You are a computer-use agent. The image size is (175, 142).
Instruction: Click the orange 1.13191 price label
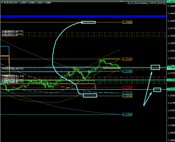click(x=127, y=59)
